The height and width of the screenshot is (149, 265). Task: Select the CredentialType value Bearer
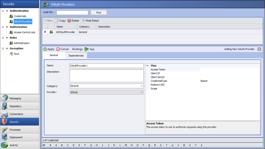click(x=204, y=81)
